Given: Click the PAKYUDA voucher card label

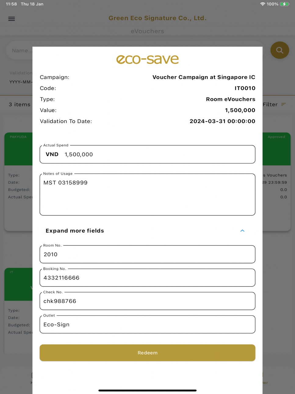Looking at the screenshot, I should (x=18, y=137).
